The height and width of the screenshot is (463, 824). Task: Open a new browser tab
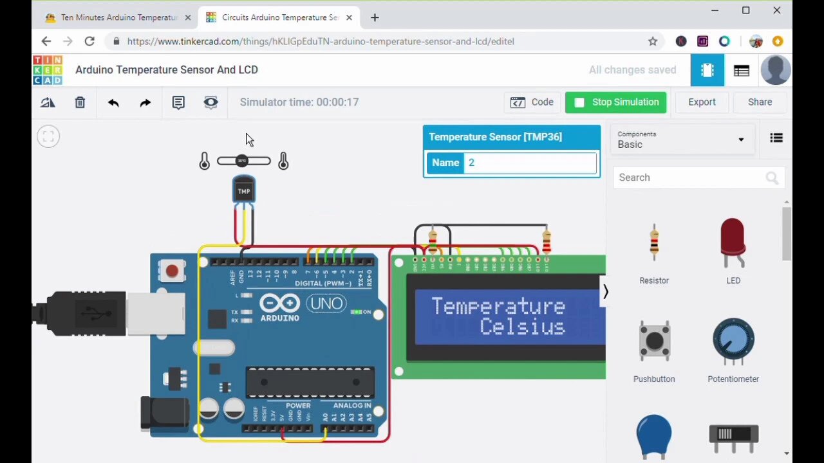click(x=375, y=17)
